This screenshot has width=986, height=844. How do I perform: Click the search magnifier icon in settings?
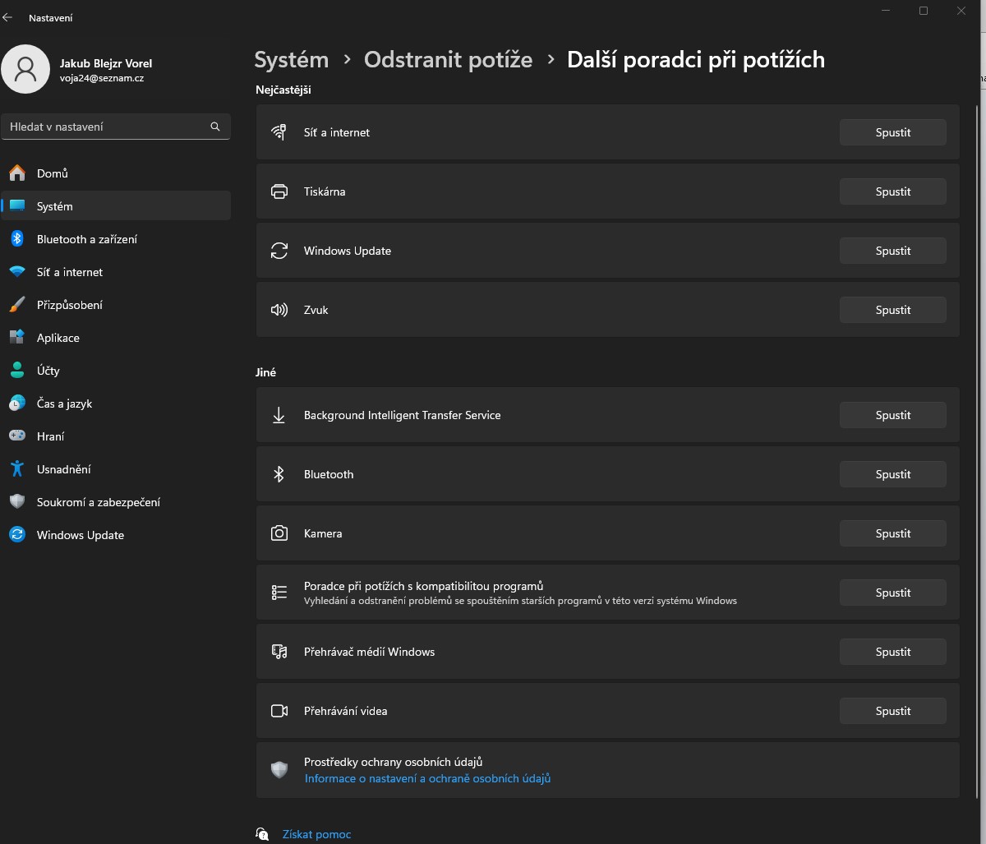click(215, 127)
